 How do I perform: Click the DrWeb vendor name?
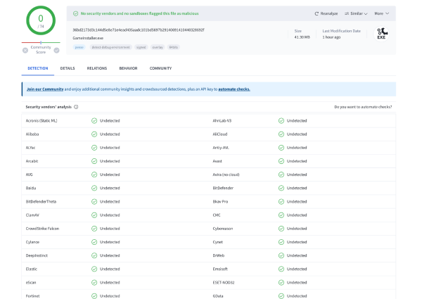[x=219, y=255]
